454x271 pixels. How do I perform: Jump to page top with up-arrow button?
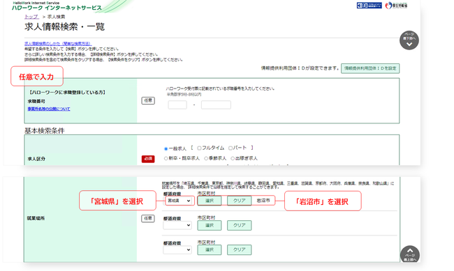coord(410,255)
